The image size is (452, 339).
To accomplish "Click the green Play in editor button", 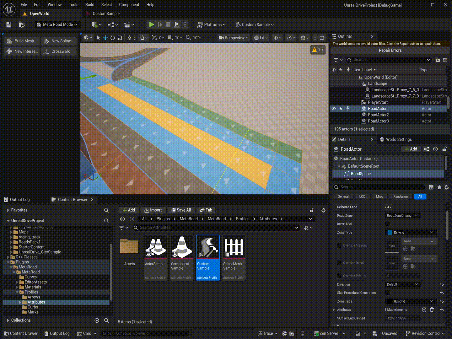I will pyautogui.click(x=151, y=24).
